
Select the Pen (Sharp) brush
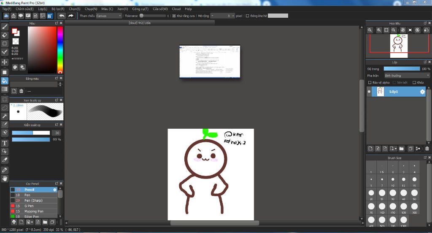34,200
